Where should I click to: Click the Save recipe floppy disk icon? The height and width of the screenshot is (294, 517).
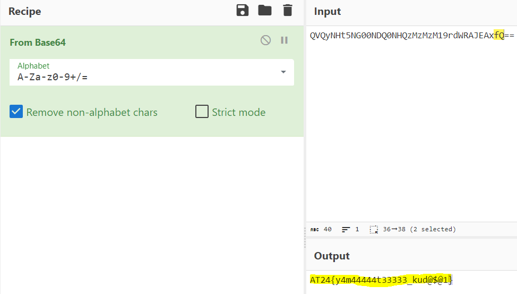[242, 11]
